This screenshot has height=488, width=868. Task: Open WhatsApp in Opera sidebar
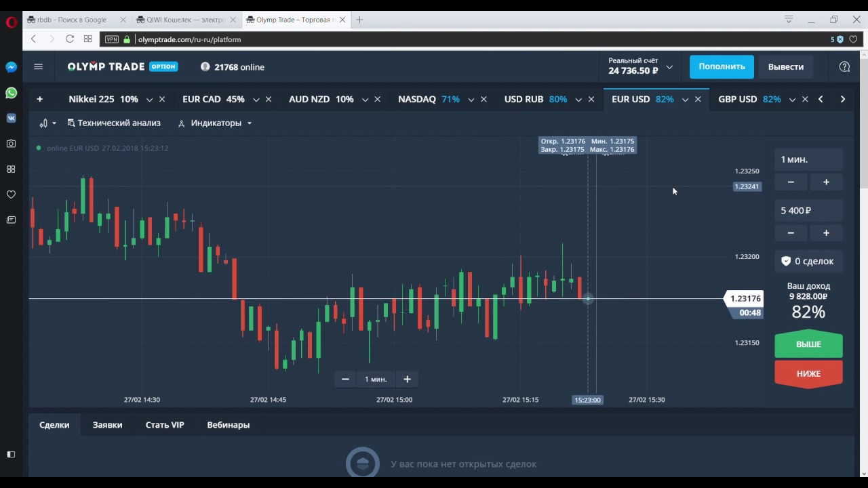[x=11, y=93]
